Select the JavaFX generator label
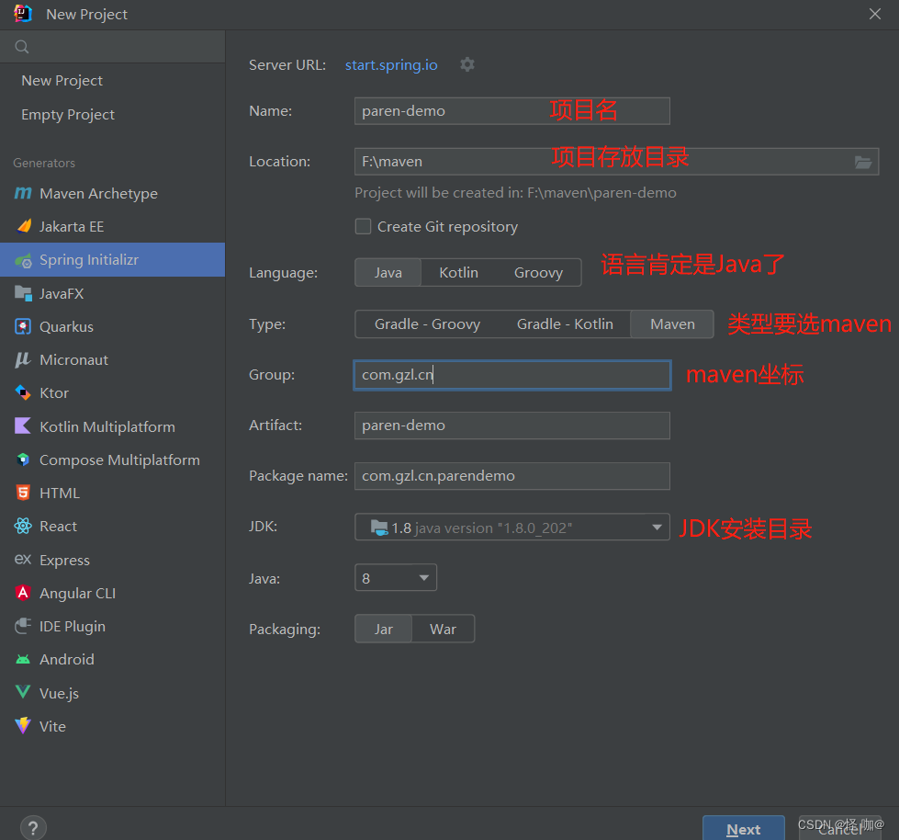This screenshot has width=899, height=840. [x=62, y=294]
